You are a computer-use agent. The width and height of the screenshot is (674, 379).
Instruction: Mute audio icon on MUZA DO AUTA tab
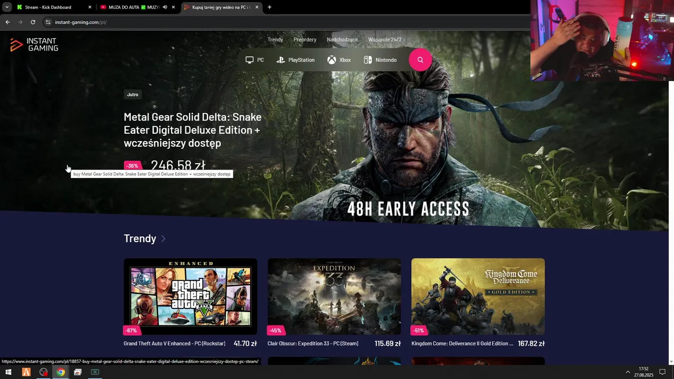pyautogui.click(x=165, y=7)
